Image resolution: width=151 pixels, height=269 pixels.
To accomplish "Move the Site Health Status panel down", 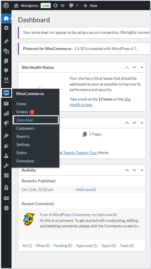I will click(134, 67).
